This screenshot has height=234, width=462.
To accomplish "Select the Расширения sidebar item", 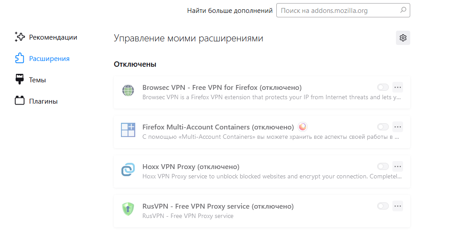I will pyautogui.click(x=42, y=58).
